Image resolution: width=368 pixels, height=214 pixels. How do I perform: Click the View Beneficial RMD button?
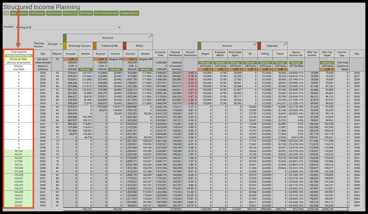pos(19,56)
